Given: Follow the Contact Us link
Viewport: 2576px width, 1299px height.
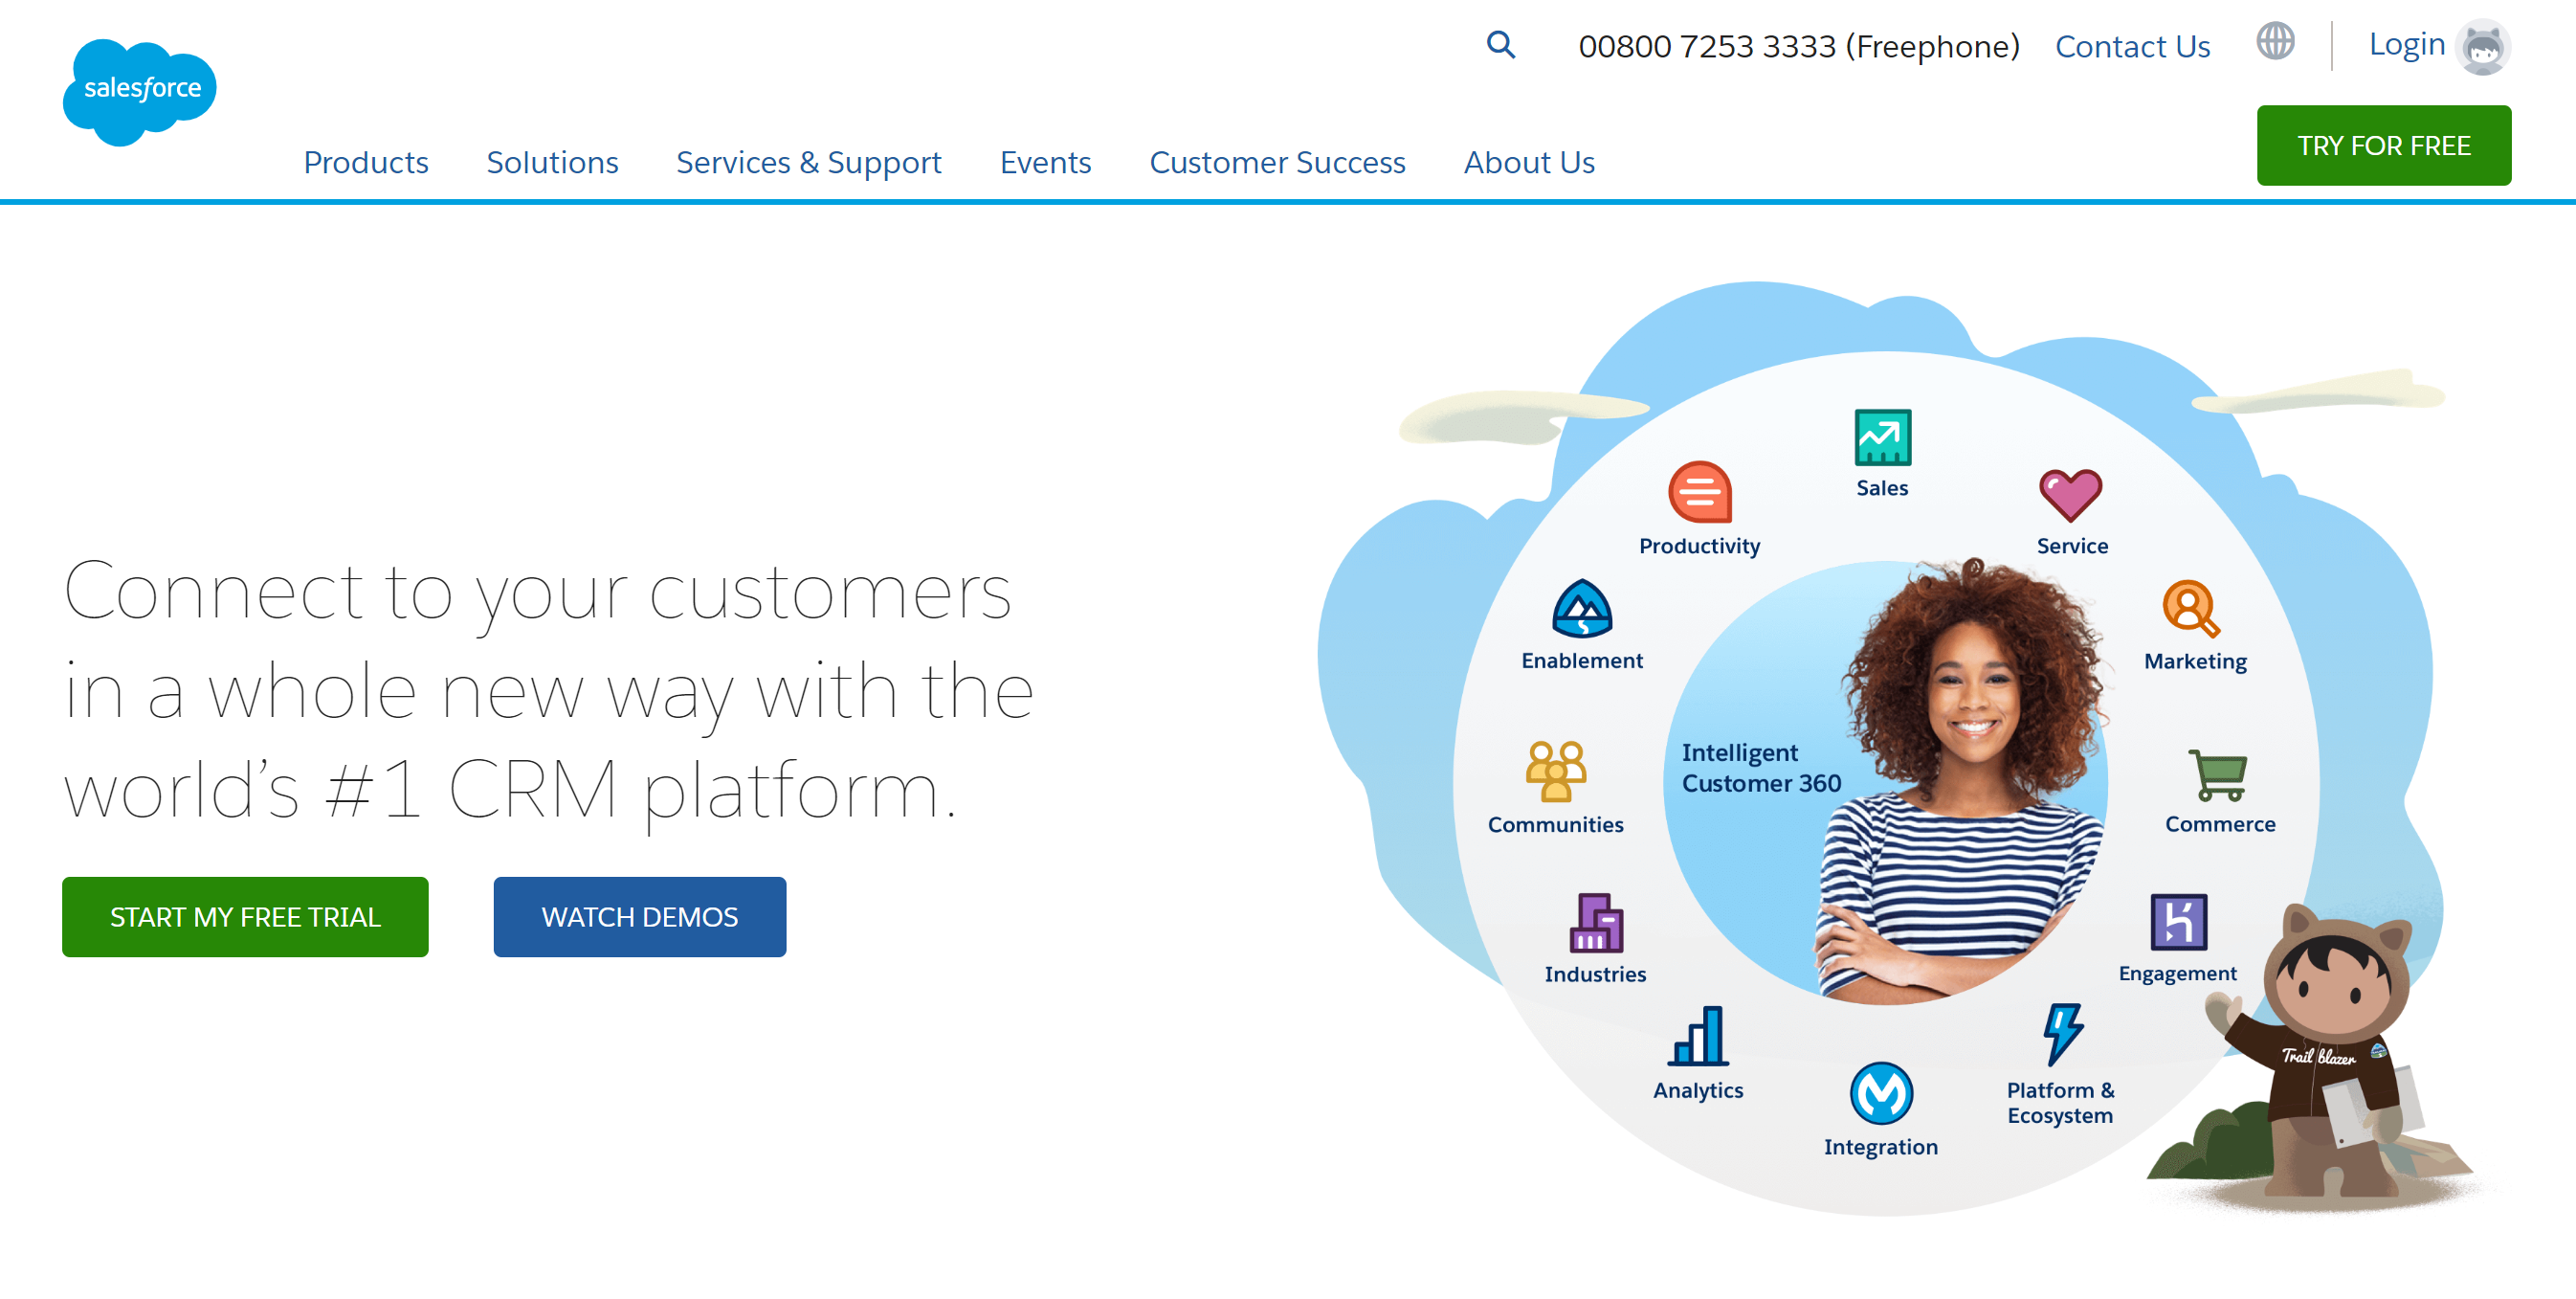Looking at the screenshot, I should pos(2132,46).
